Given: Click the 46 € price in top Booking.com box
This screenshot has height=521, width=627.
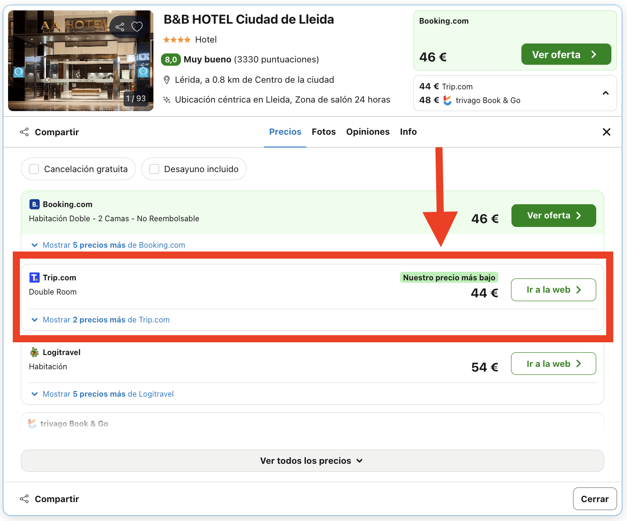Looking at the screenshot, I should 433,57.
